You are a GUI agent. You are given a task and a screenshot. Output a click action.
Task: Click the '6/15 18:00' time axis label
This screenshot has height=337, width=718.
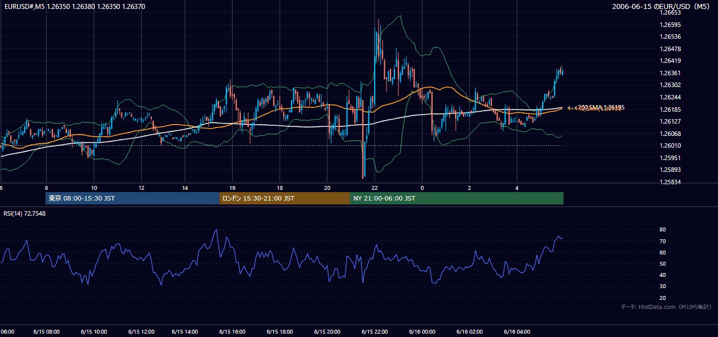coord(280,331)
